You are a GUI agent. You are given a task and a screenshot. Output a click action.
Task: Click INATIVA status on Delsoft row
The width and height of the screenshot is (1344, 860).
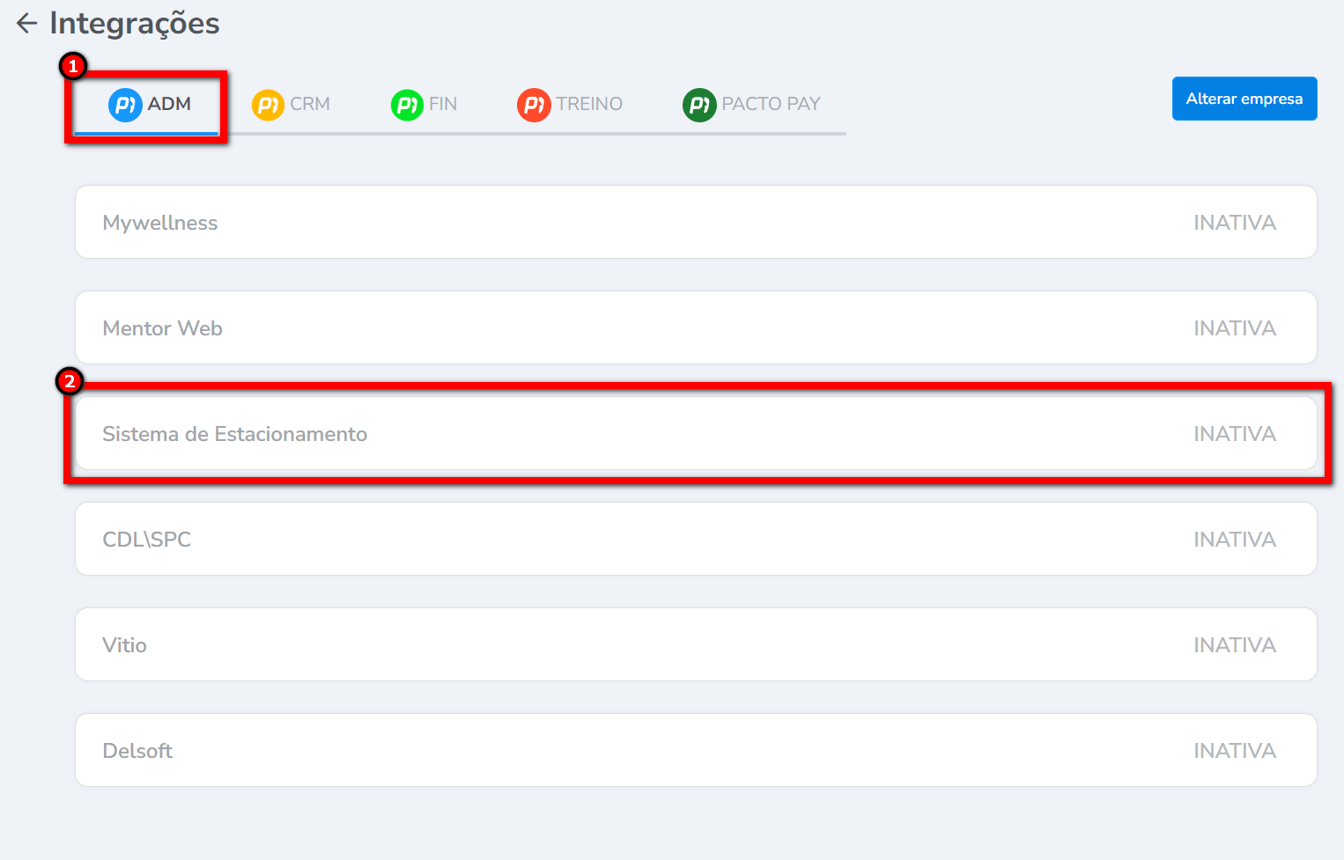[1234, 751]
